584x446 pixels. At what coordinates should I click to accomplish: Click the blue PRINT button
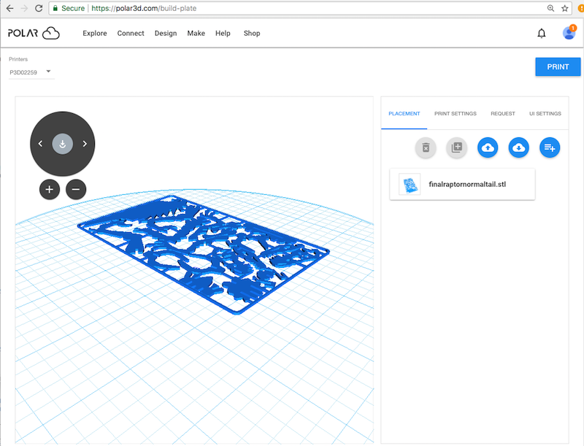(558, 66)
